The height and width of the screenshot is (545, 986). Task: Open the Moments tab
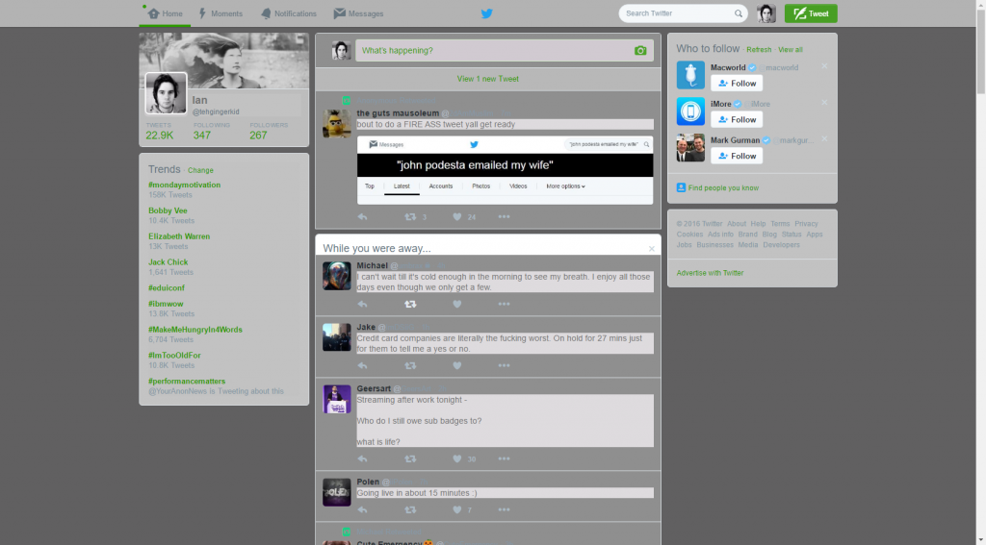click(221, 13)
